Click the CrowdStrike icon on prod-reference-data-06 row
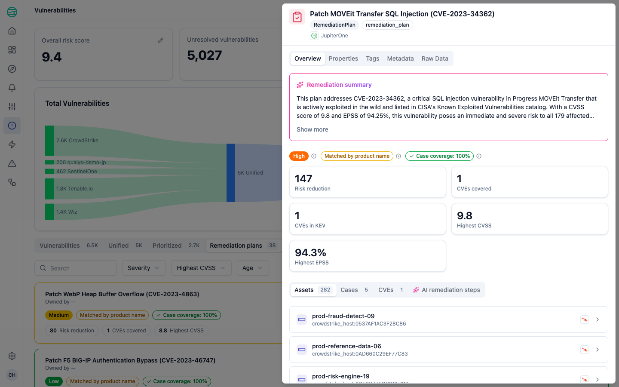The height and width of the screenshot is (387, 619). coord(585,350)
